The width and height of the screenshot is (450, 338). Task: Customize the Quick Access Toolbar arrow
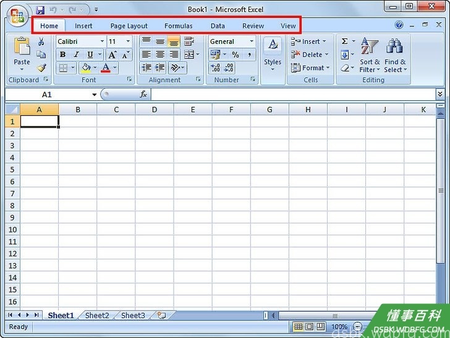click(x=96, y=10)
